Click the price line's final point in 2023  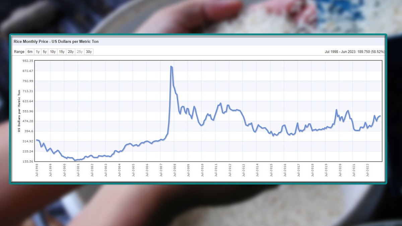point(380,116)
